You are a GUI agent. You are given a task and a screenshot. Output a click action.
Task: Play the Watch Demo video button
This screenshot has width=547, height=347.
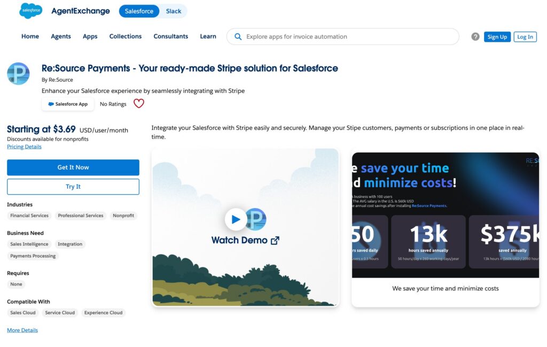coord(236,219)
